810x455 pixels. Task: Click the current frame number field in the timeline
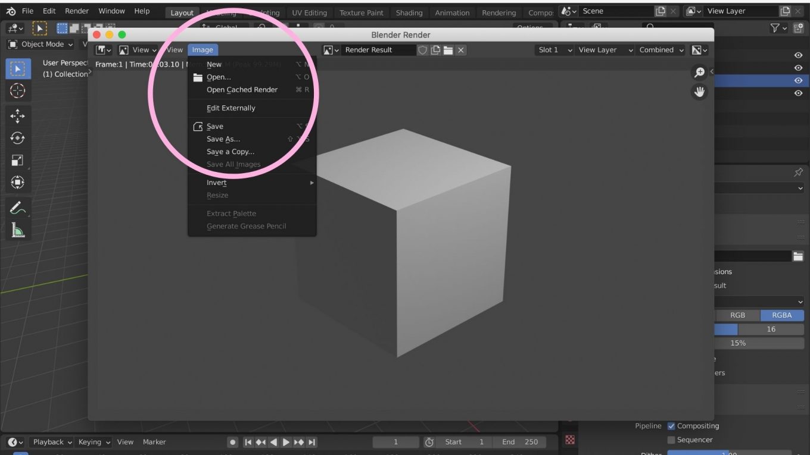point(395,442)
